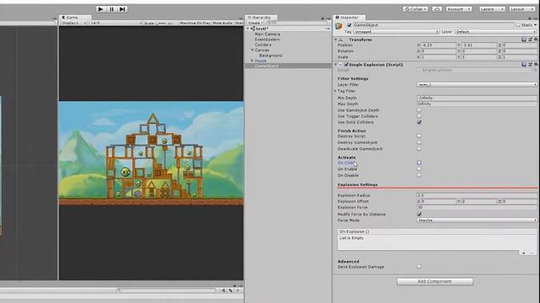Select Main Camera in the Hierarchy
Screen dimensions: 540x303
[267, 35]
